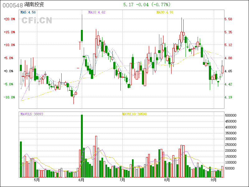Click the MA5:4.56 indicator label
The image size is (249, 187).
[28, 12]
